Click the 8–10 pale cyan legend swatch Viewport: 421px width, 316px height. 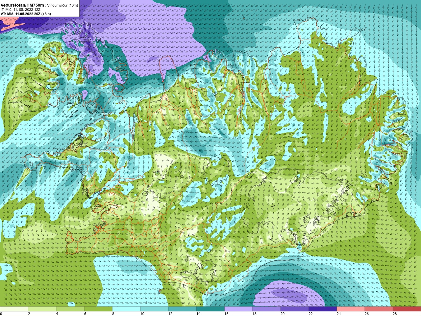[x=126, y=309]
